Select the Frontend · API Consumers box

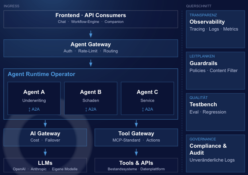tap(91, 19)
